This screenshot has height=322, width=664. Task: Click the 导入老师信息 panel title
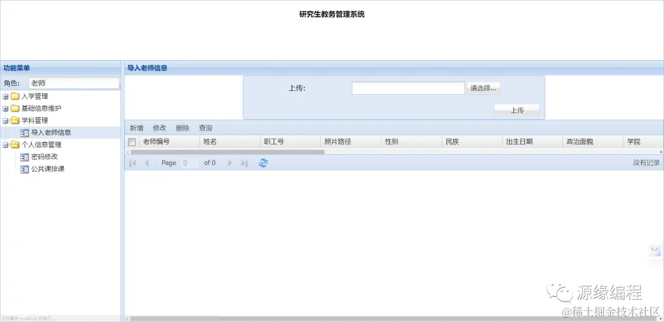(148, 68)
